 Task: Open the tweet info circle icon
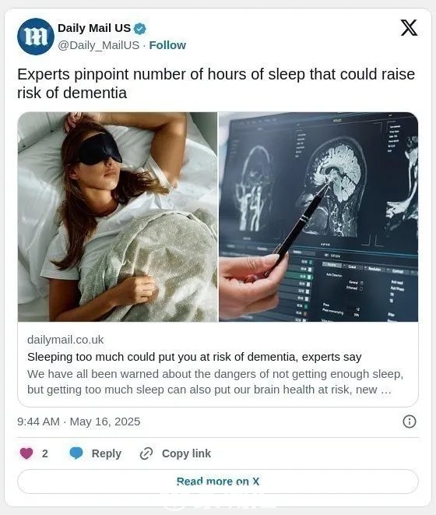pos(409,422)
